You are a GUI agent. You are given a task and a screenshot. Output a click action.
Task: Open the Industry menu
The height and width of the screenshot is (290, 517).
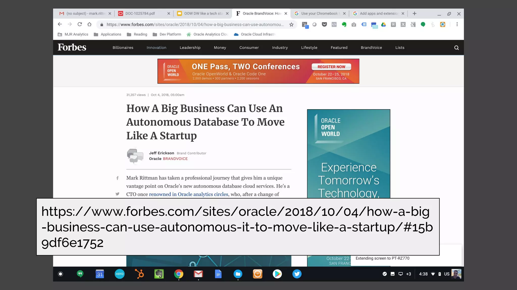280,48
